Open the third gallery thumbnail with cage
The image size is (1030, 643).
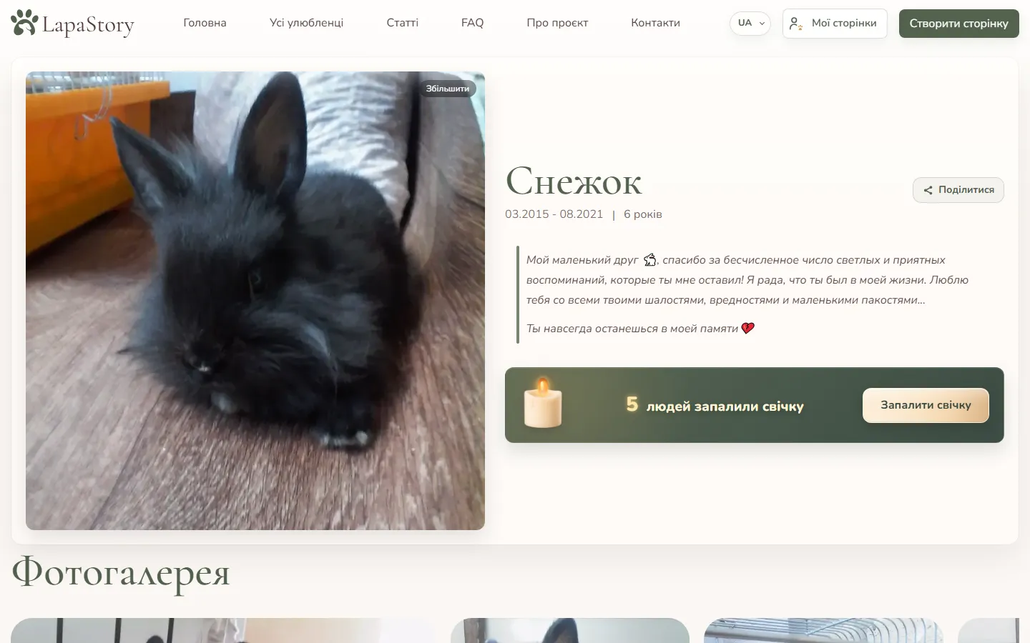823,631
